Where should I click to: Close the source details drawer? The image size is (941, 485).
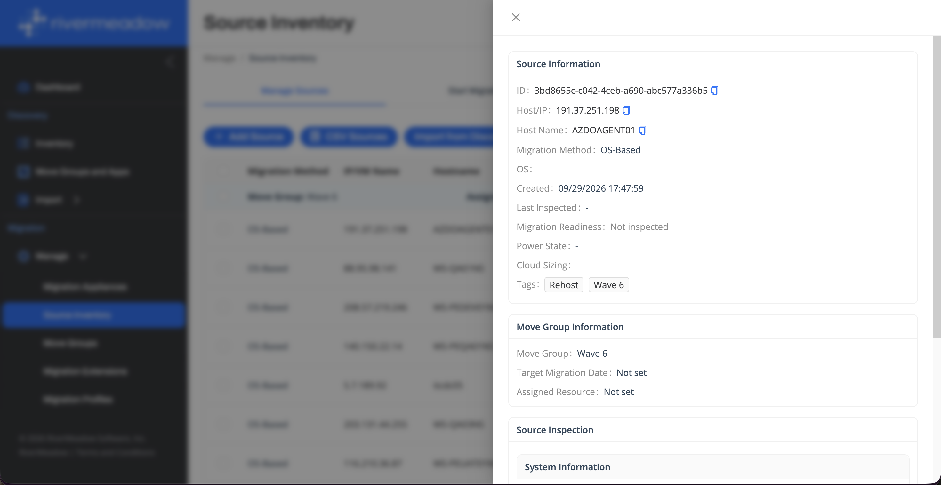pyautogui.click(x=516, y=17)
